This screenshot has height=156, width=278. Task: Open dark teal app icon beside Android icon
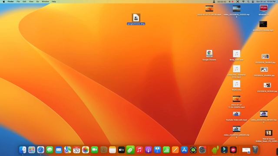click(224, 150)
